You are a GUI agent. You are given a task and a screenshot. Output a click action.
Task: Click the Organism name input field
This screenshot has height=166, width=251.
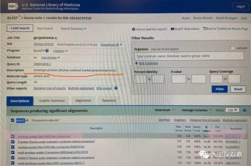(x=189, y=56)
